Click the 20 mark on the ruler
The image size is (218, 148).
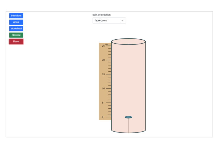(103, 60)
